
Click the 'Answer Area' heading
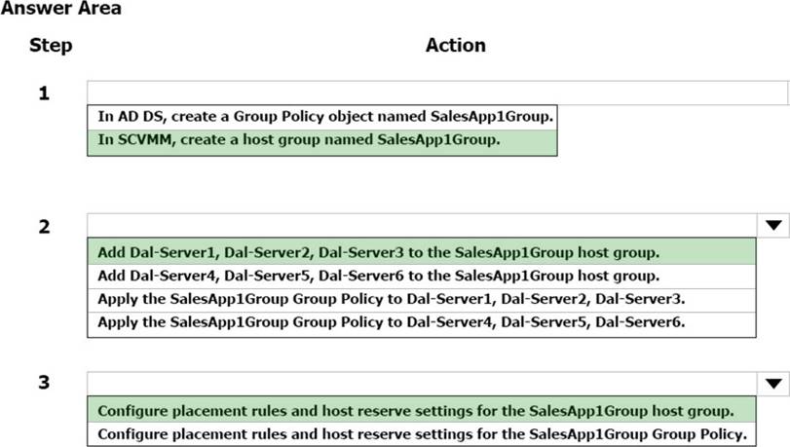[x=60, y=9]
